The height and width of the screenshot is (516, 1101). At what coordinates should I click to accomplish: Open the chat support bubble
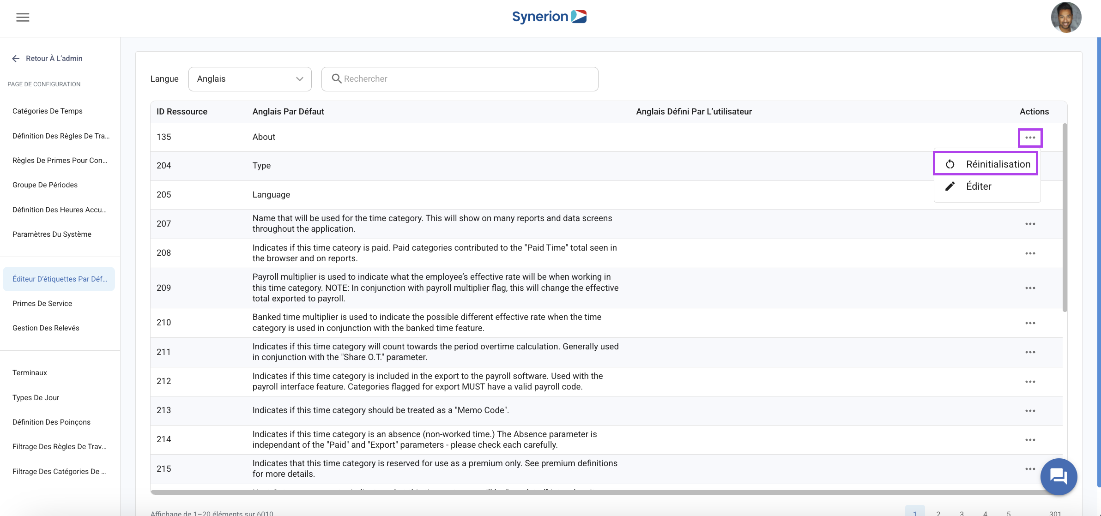[x=1059, y=477]
